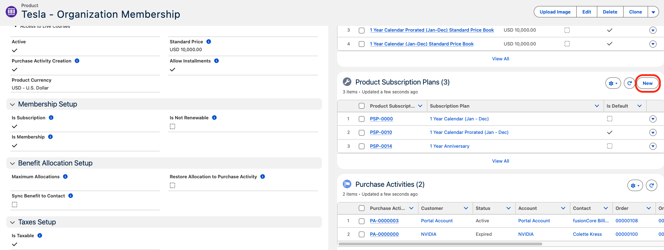Screen dimensions: 664x250
Task: Open Product Subscript... column menu
Action: pos(420,106)
